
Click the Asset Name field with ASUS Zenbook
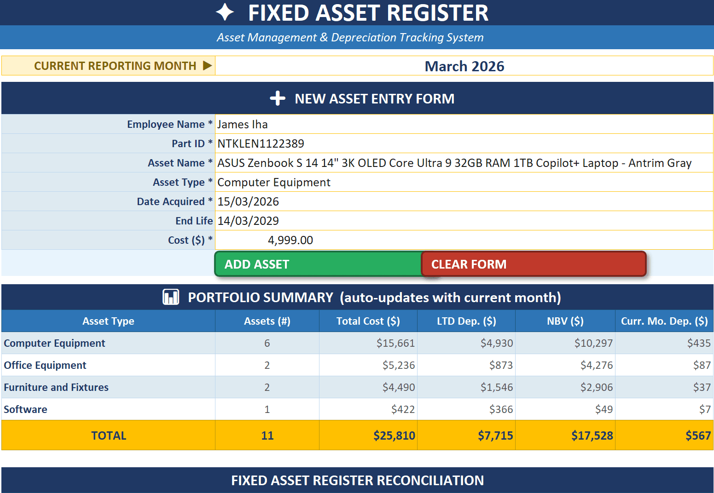coord(464,163)
